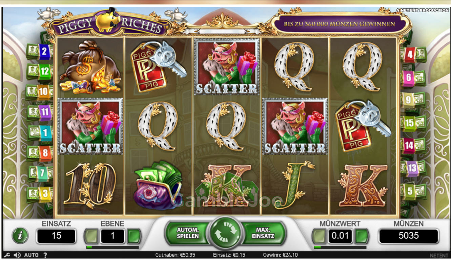Click the money bag symbol on reel one
Viewport: 451px width, 260px height.
(90, 67)
